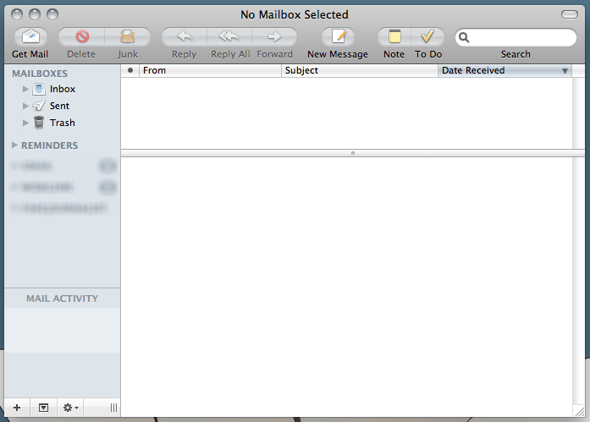Select the Inbox mailbox label

click(63, 89)
